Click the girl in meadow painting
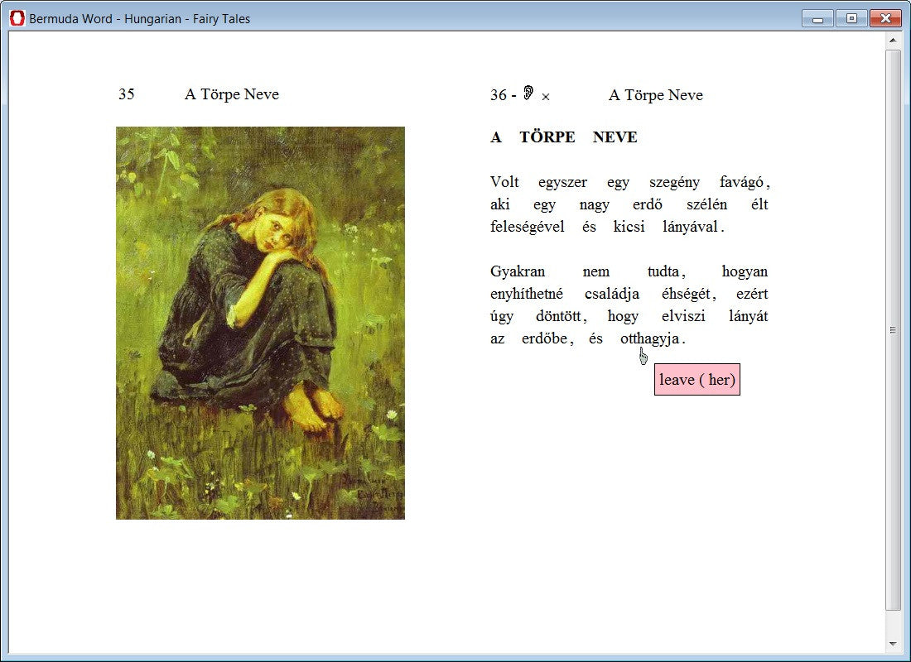Image resolution: width=911 pixels, height=662 pixels. point(260,323)
